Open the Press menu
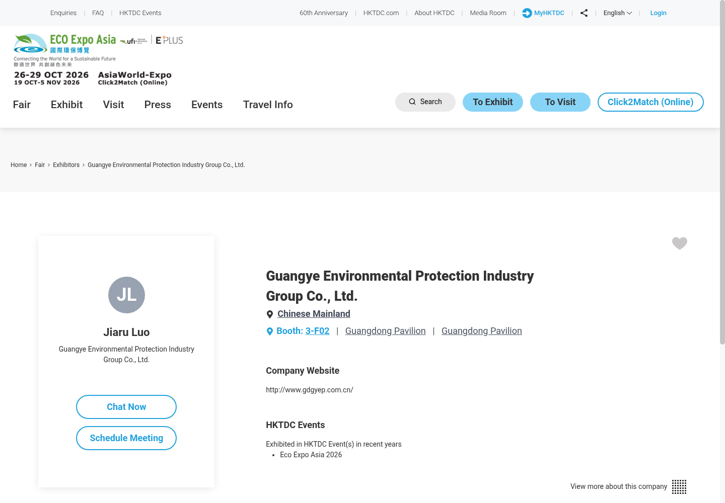725x503 pixels. click(x=158, y=105)
